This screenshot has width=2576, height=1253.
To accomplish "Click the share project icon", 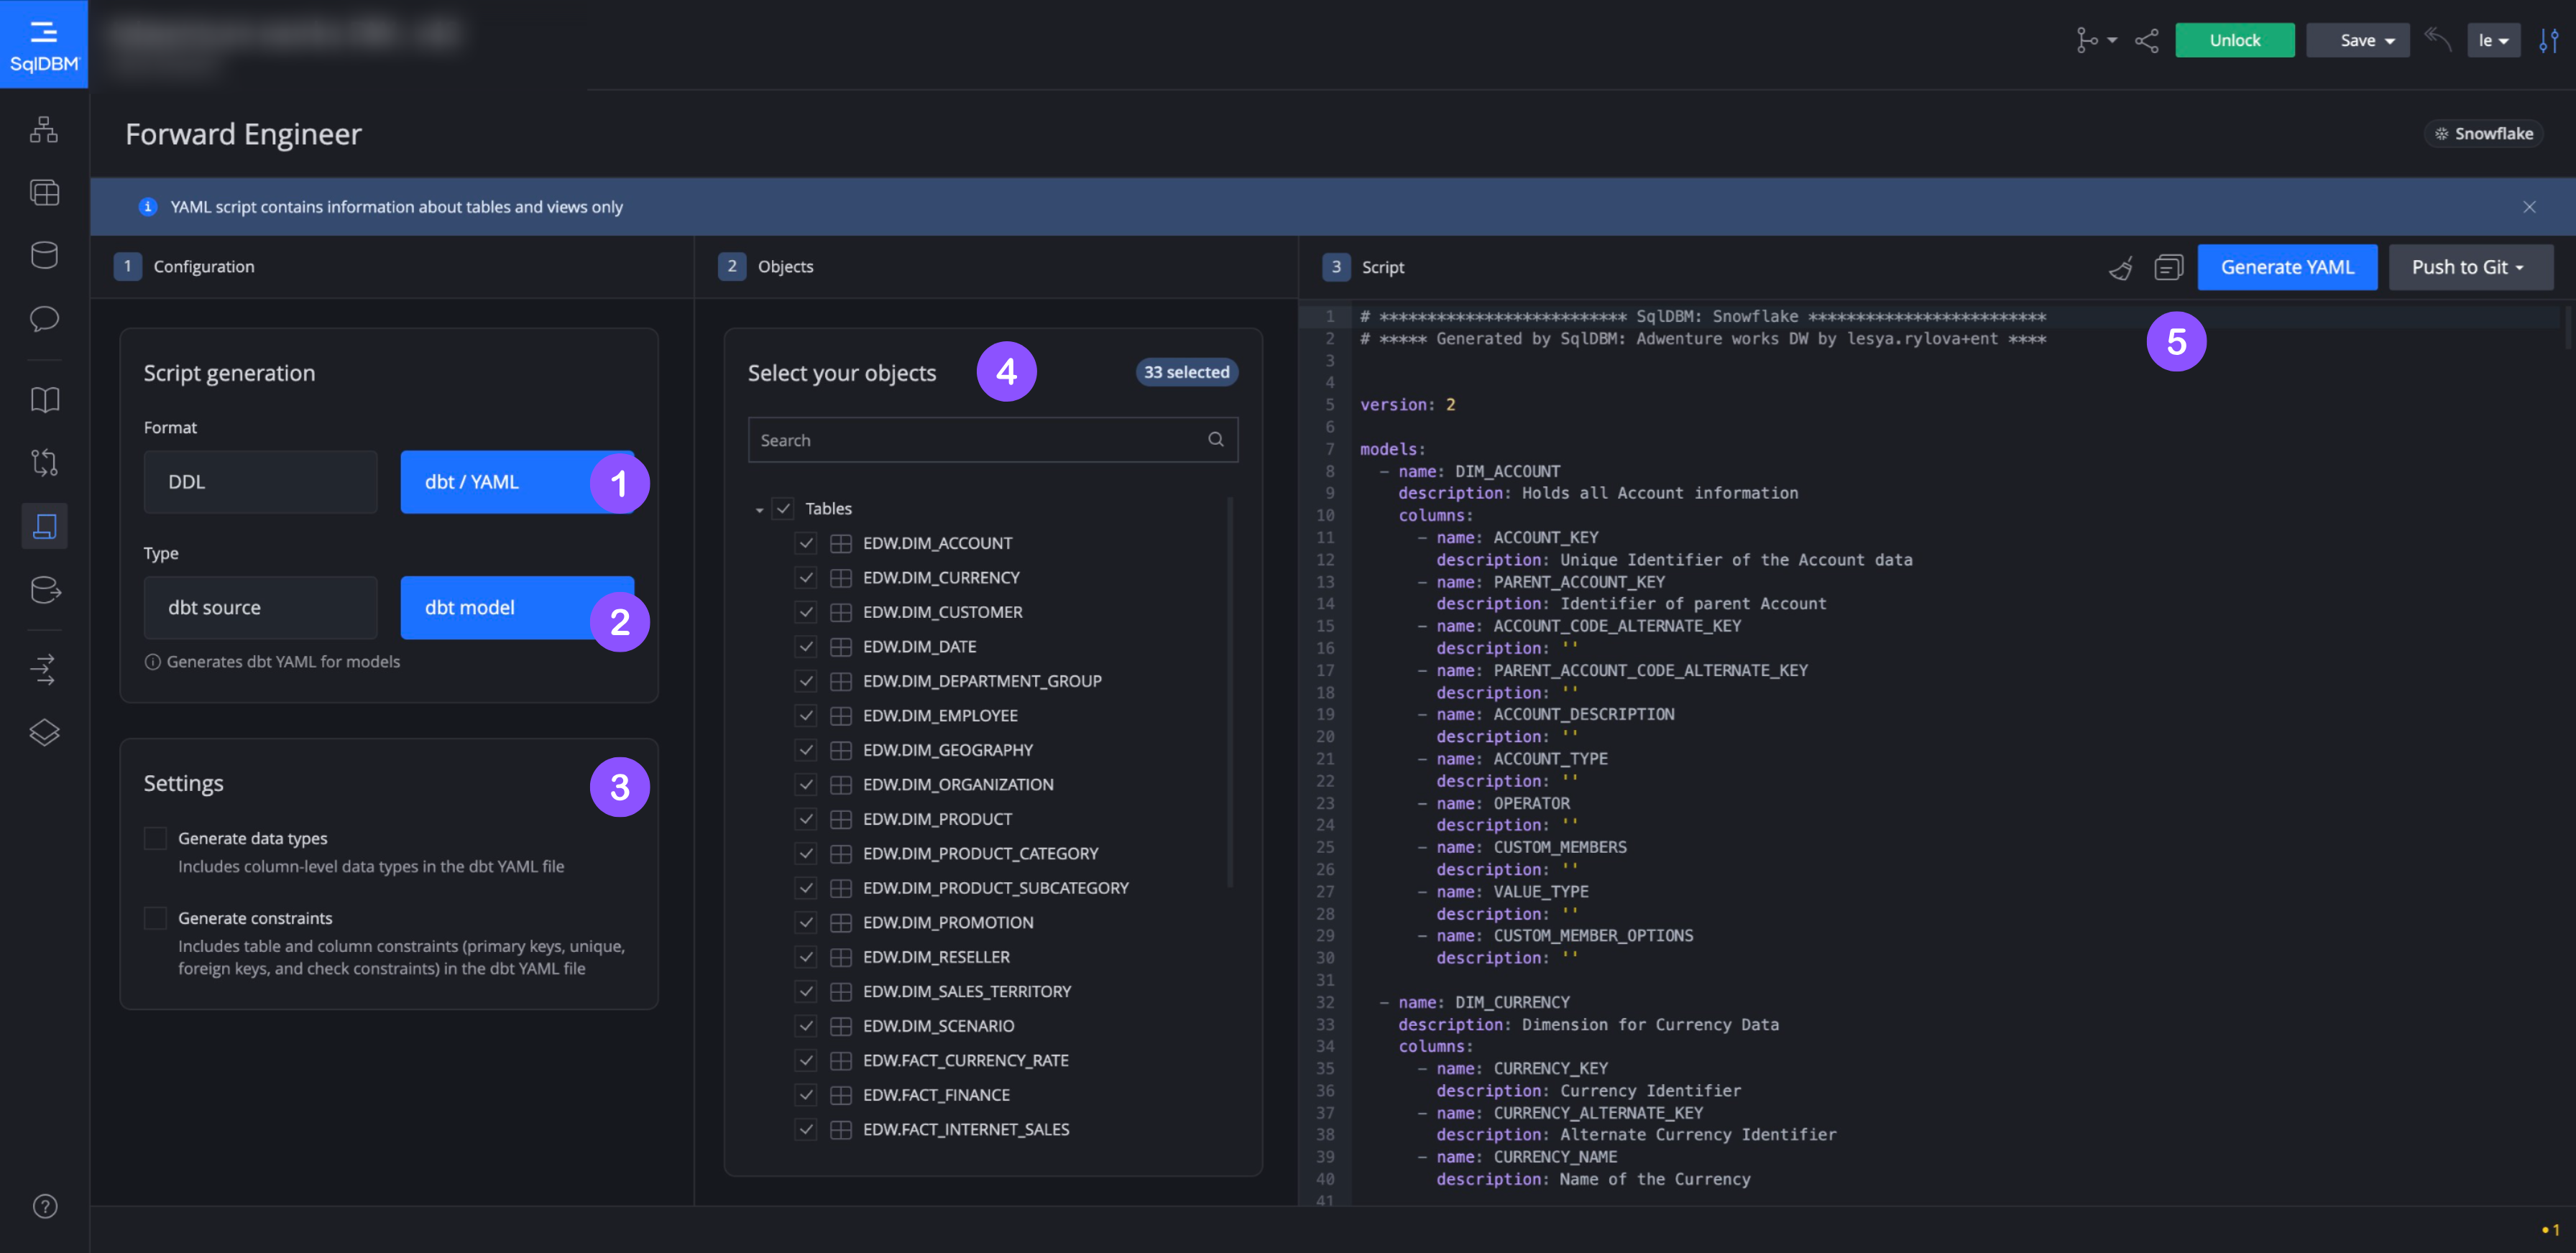I will [2146, 41].
